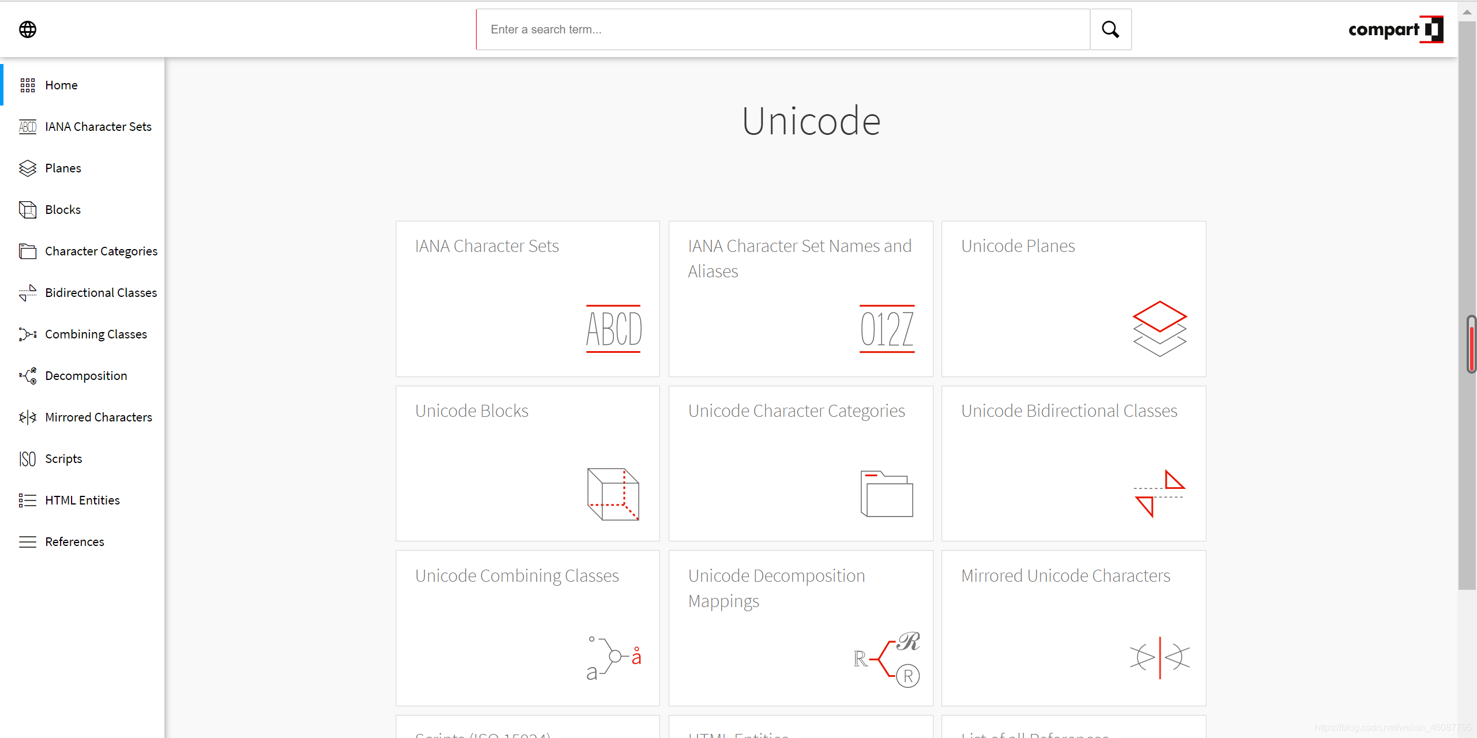Click the mirrored symbol icon on Mirrored Characters card
Image resolution: width=1477 pixels, height=738 pixels.
pyautogui.click(x=1160, y=658)
